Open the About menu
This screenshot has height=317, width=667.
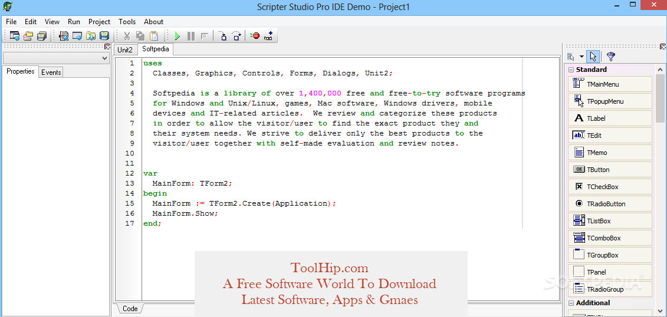(x=153, y=22)
